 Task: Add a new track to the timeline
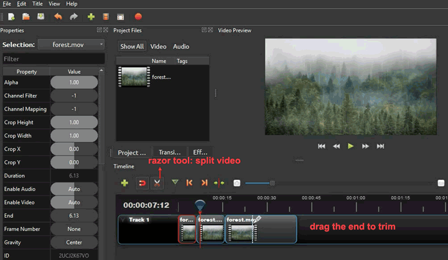[x=124, y=183]
